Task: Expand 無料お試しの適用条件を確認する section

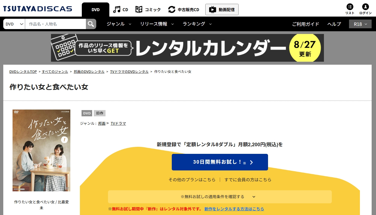Action: coord(220,197)
